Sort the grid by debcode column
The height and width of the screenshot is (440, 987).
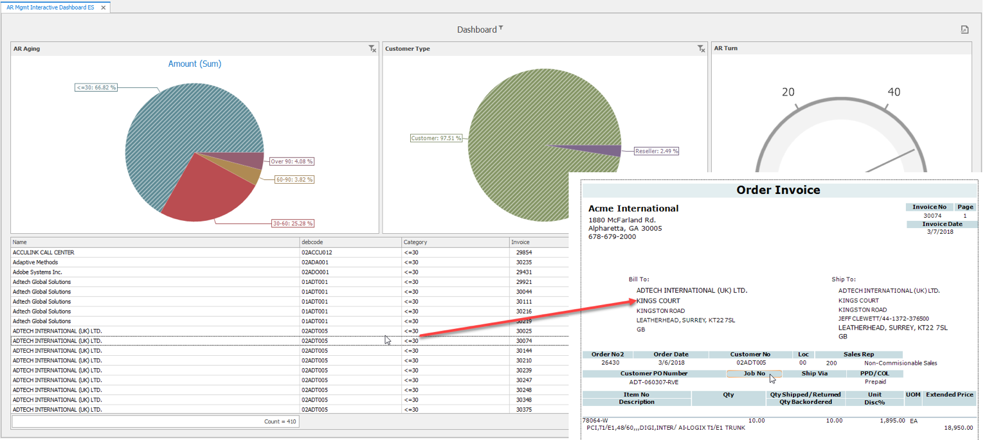pos(349,242)
